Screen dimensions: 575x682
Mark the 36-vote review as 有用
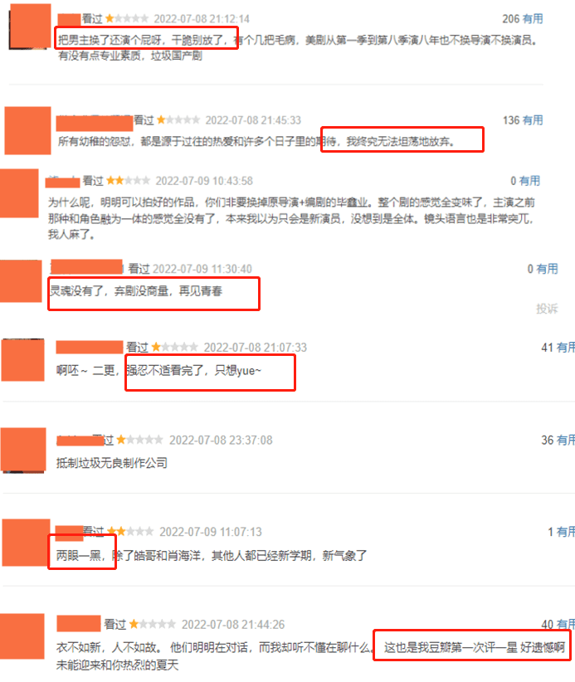[x=566, y=440]
